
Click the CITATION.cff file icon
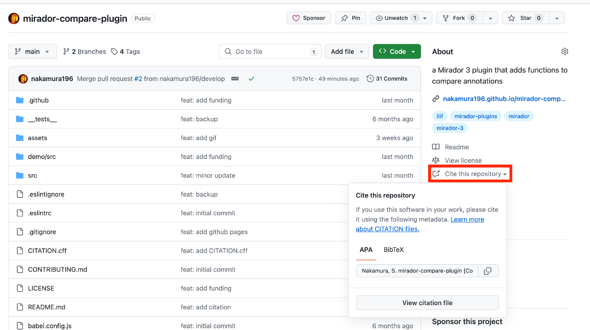point(19,251)
